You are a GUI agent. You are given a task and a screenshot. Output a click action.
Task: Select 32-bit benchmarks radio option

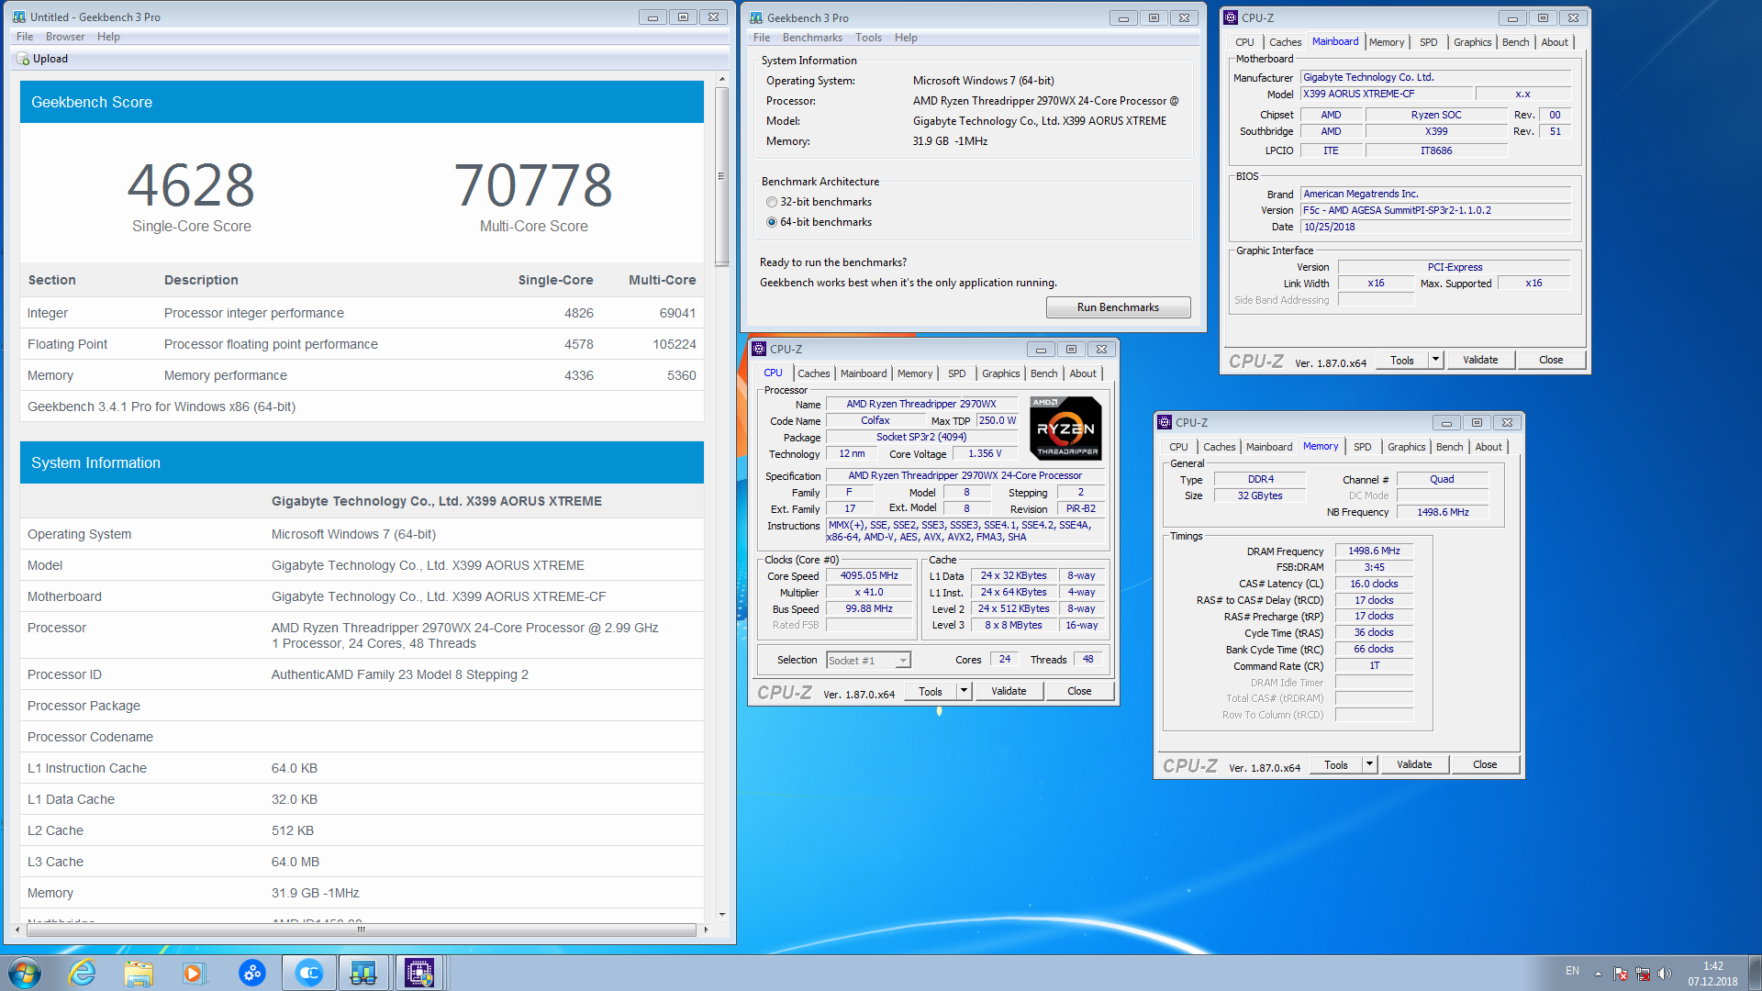point(772,202)
